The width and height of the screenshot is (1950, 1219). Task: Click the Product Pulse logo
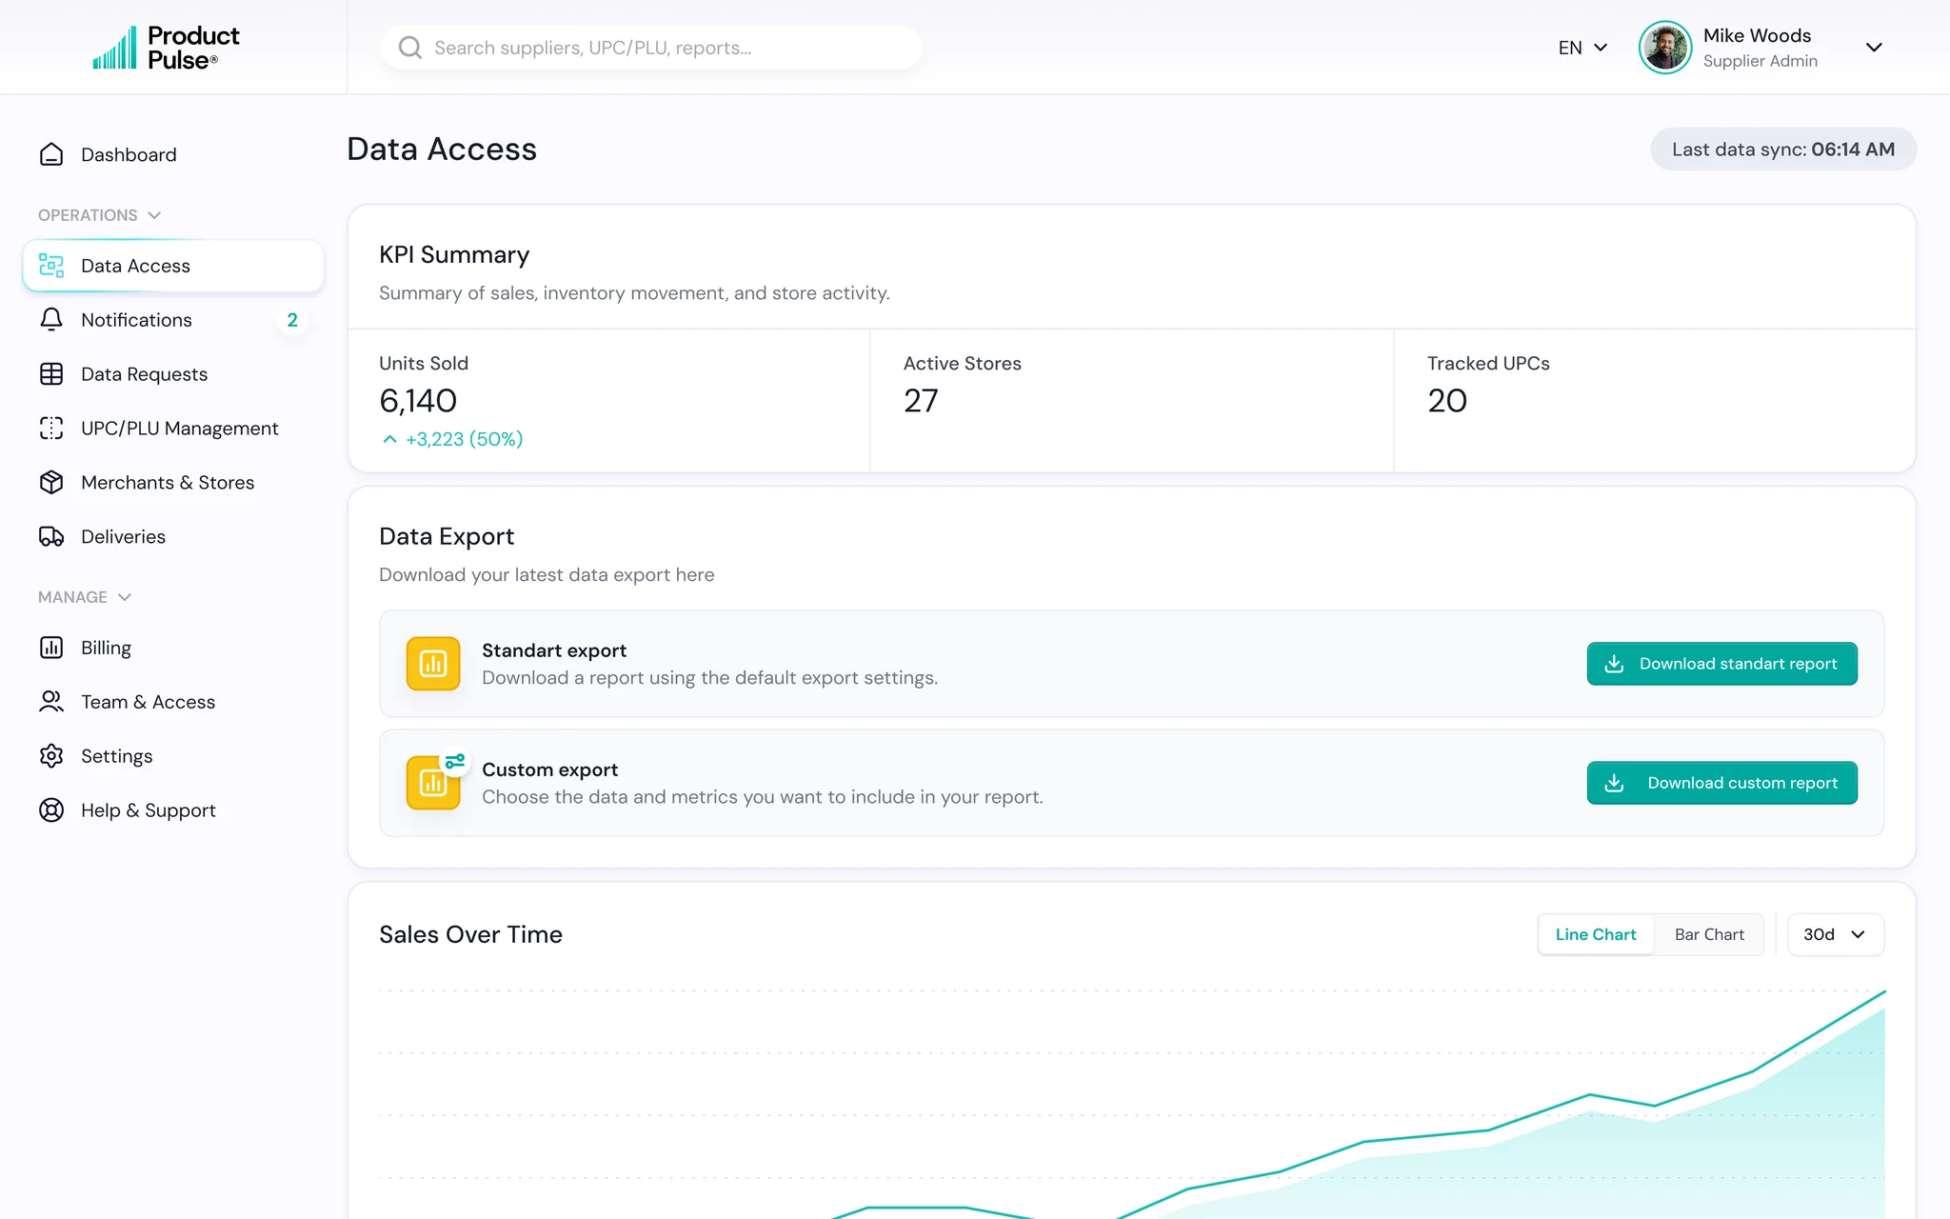(167, 48)
